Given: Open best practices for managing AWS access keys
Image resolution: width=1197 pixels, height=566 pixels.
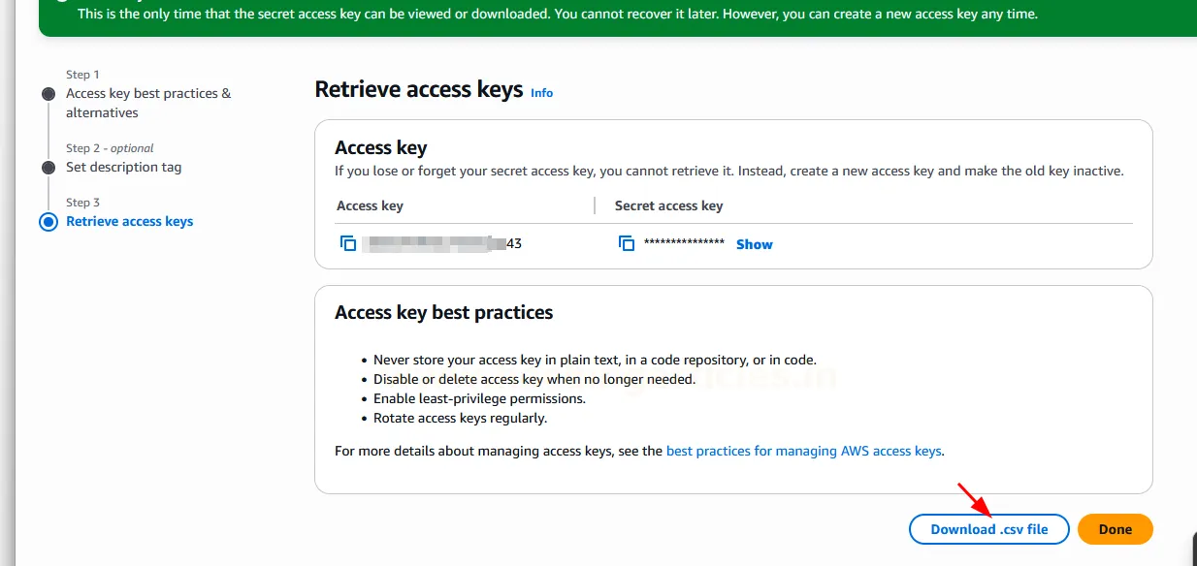Looking at the screenshot, I should coord(803,451).
